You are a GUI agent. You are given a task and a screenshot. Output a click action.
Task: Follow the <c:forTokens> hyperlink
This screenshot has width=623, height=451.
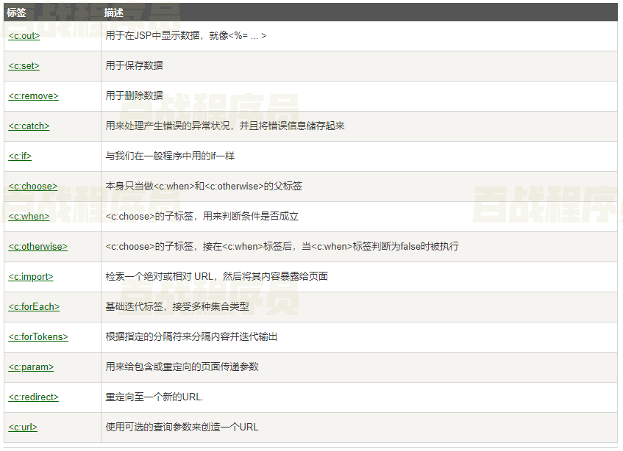point(38,336)
